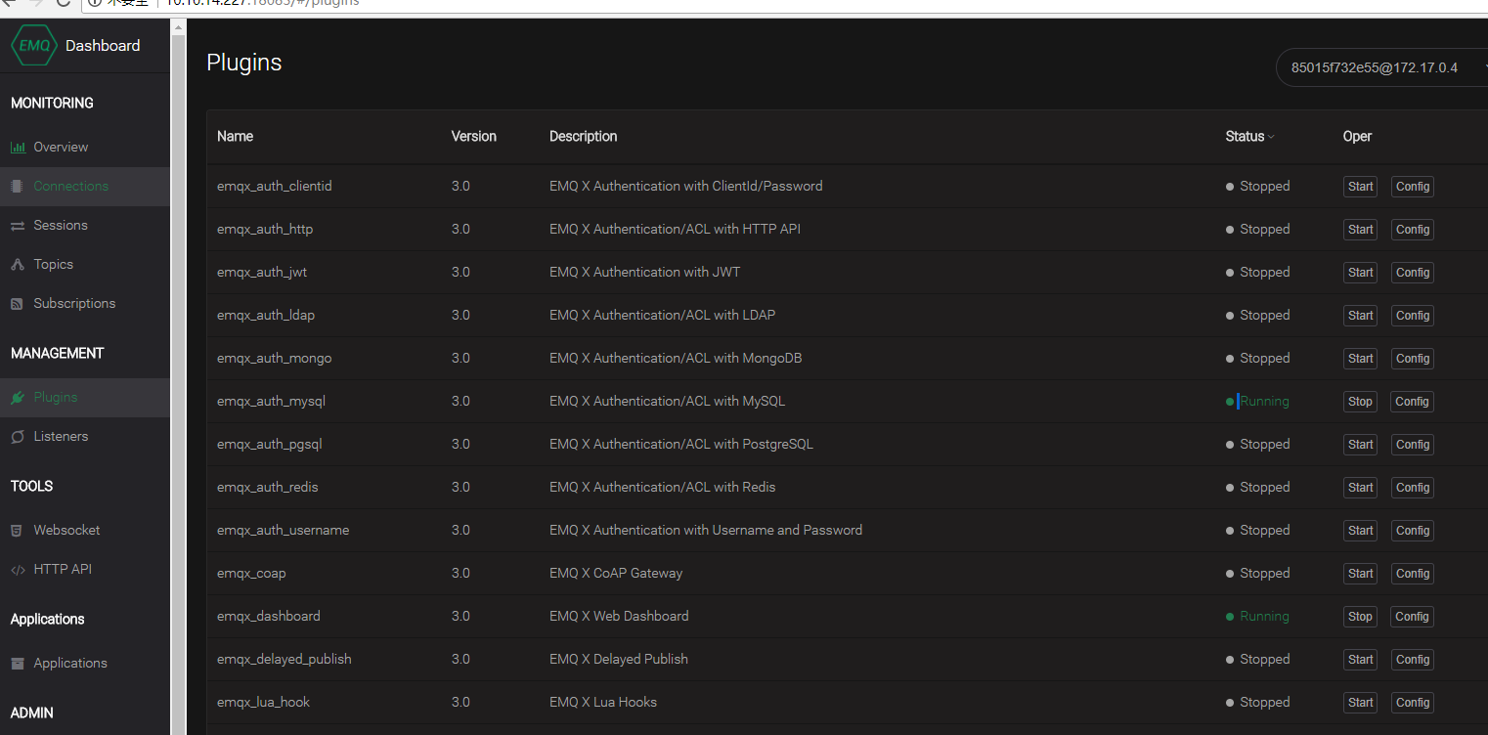Open Config for emqx_auth_http
This screenshot has width=1488, height=735.
(1413, 230)
